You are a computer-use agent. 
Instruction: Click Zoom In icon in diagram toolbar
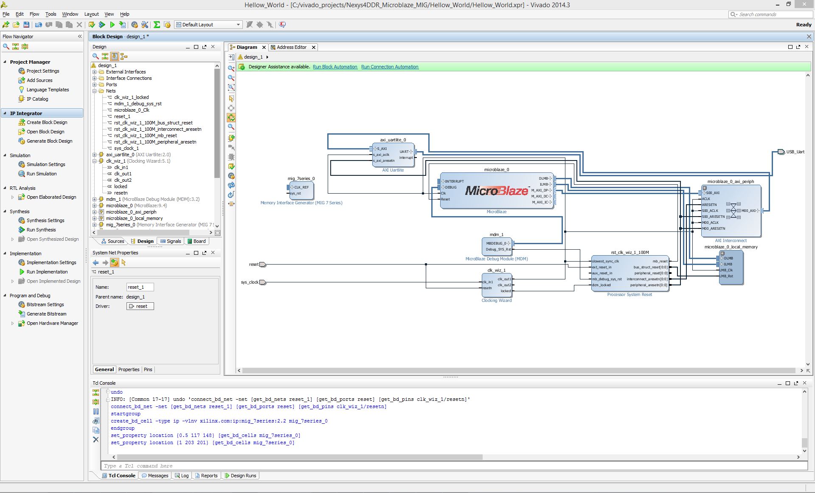point(231,68)
